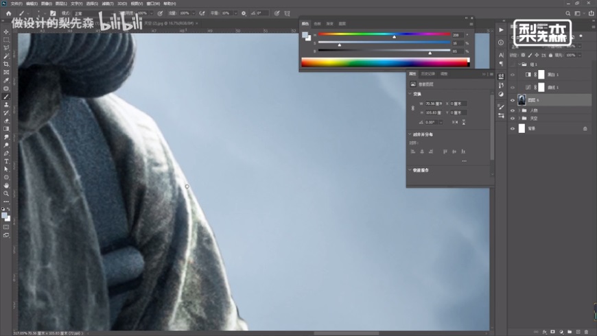This screenshot has height=336, width=597.
Task: Click the color spectrum ramp bar
Action: pyautogui.click(x=386, y=62)
